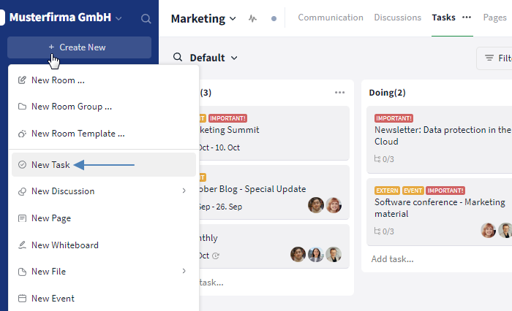Expand the New Discussion submenu
512x311 pixels.
tap(184, 191)
